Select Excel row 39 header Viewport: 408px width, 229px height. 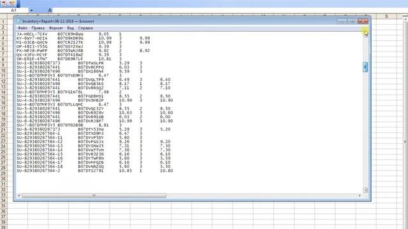click(x=3, y=227)
